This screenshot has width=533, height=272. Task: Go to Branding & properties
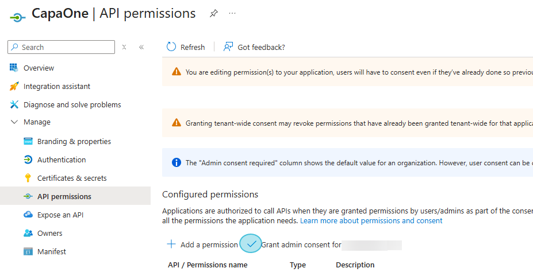(x=75, y=141)
